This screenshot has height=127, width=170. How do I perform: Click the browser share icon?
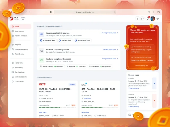(x=149, y=12)
